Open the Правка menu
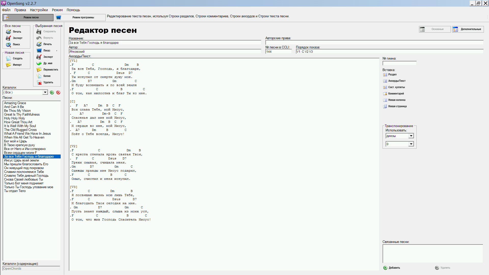Screen dimensions: 489x275 pos(20,10)
